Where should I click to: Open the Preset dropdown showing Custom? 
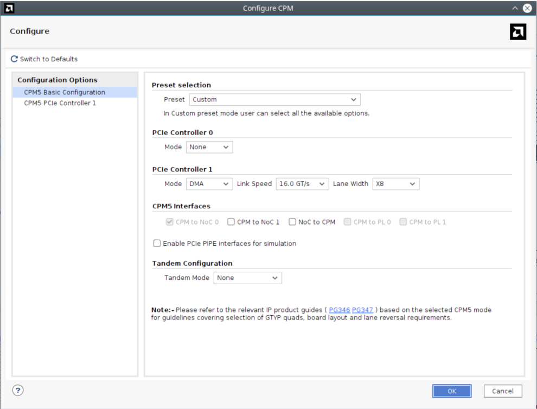274,100
